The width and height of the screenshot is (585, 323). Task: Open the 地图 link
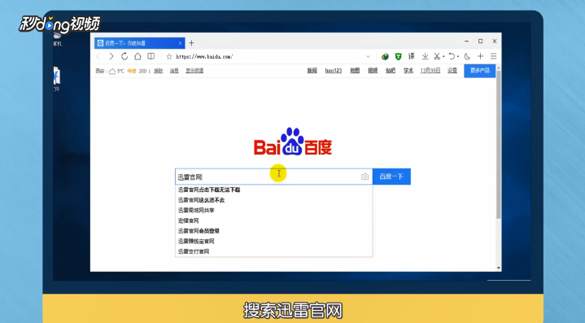coord(355,71)
